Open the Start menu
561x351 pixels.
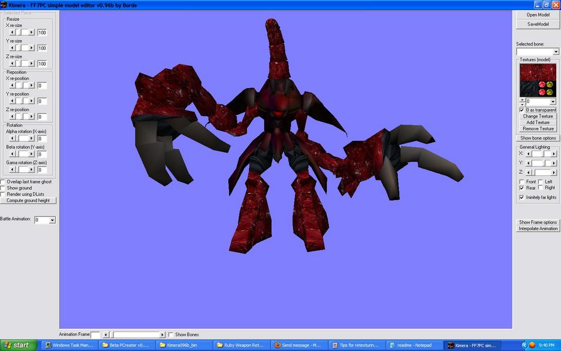pyautogui.click(x=19, y=345)
